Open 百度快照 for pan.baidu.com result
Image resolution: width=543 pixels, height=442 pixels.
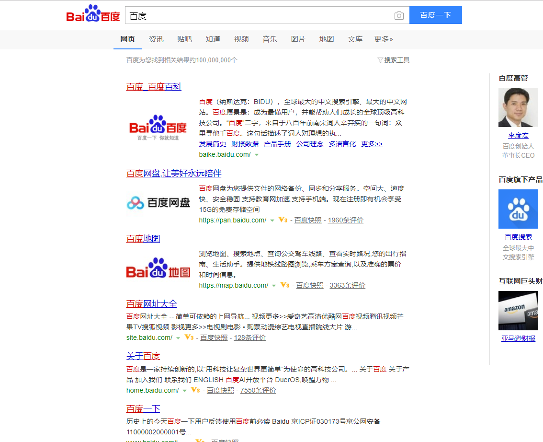(x=308, y=220)
